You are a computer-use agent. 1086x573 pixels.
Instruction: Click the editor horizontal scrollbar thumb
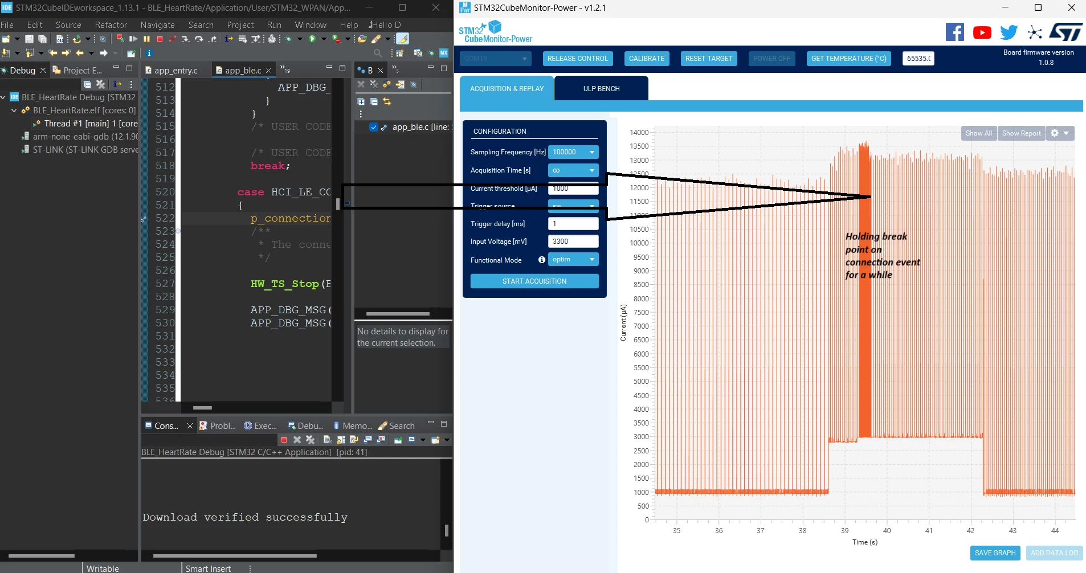click(x=202, y=408)
